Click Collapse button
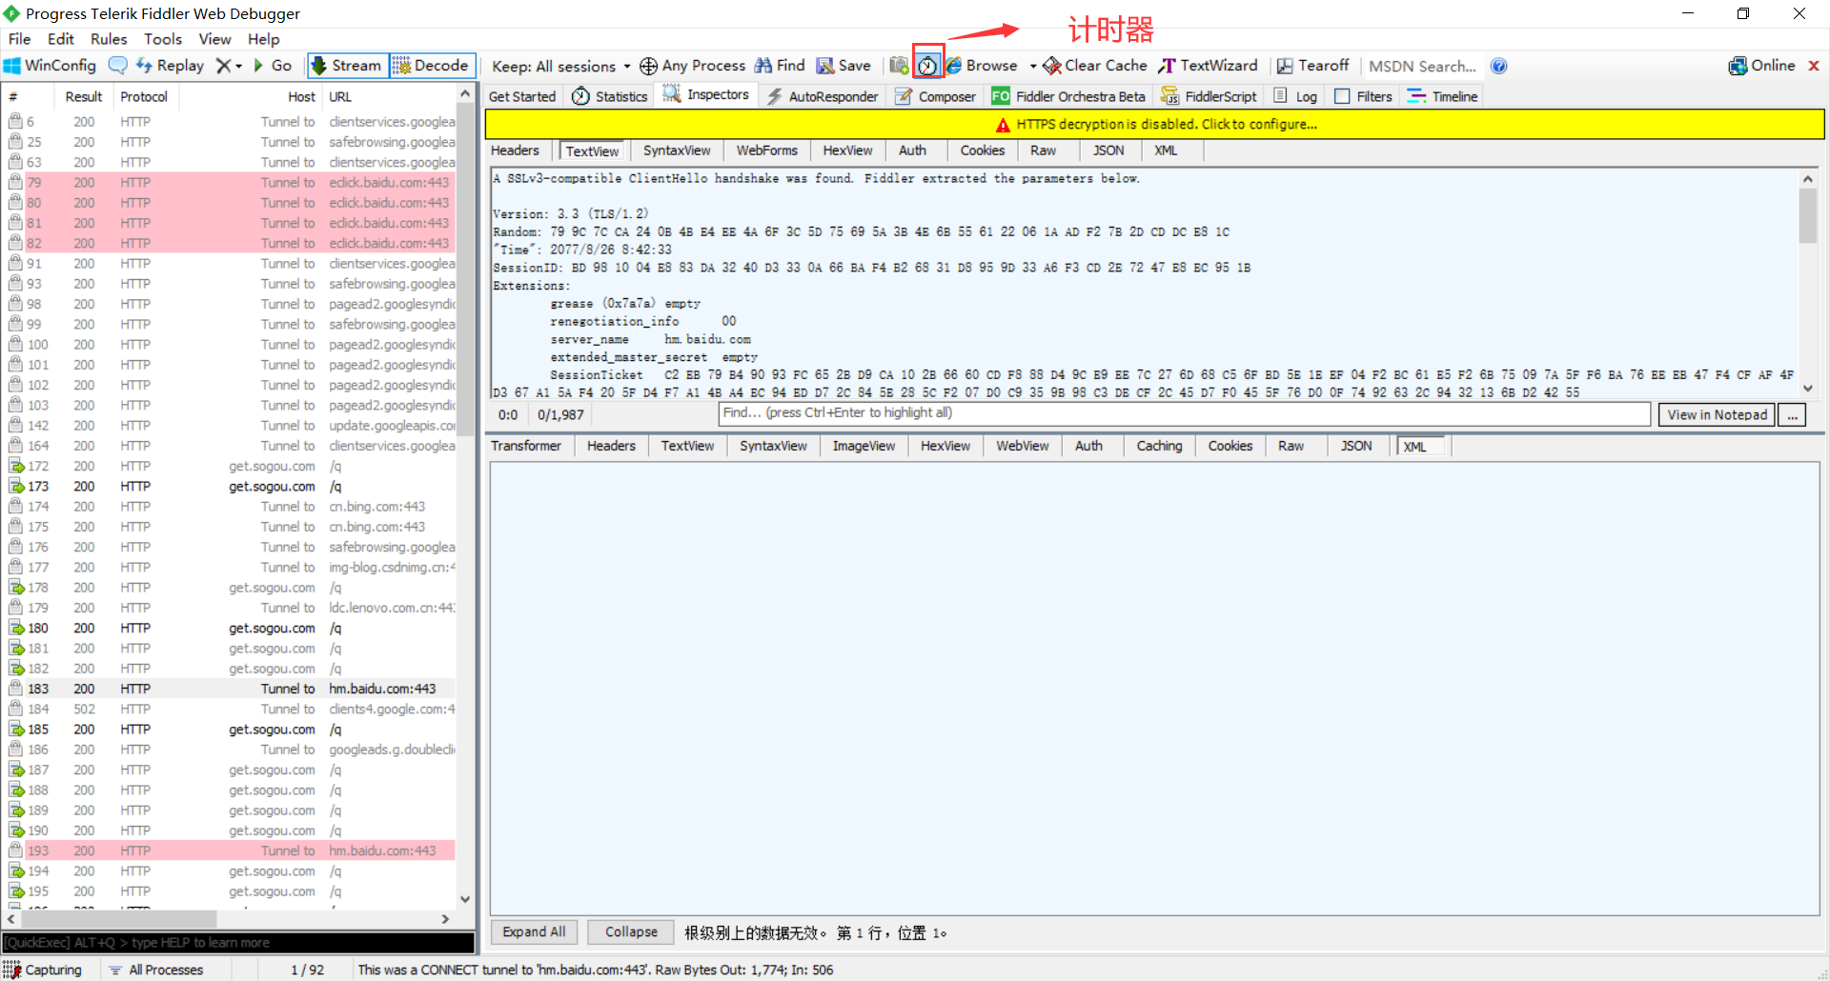This screenshot has height=981, width=1830. point(631,931)
